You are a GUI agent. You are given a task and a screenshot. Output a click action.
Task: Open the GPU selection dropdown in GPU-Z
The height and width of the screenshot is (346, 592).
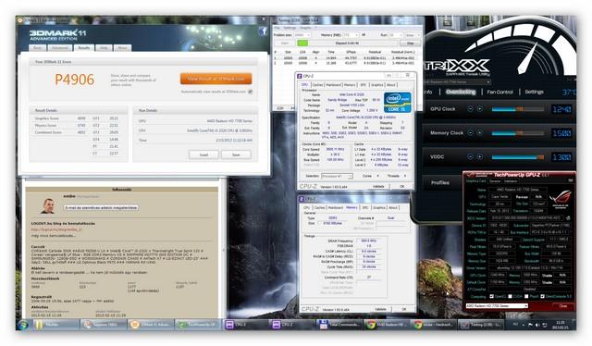click(497, 305)
